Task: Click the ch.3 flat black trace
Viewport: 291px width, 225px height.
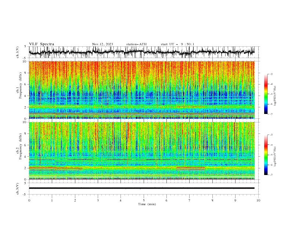Action: [x=141, y=188]
